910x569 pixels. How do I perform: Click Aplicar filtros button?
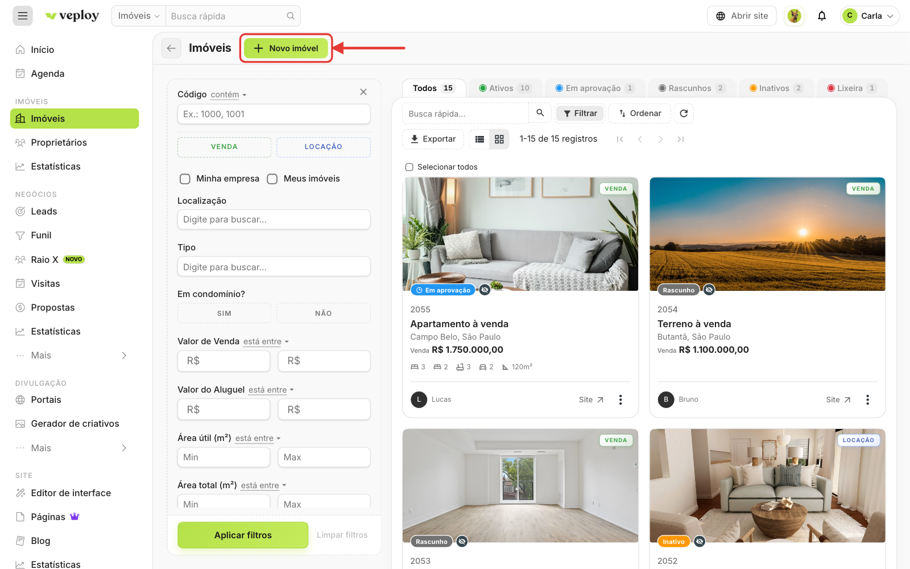click(x=243, y=535)
